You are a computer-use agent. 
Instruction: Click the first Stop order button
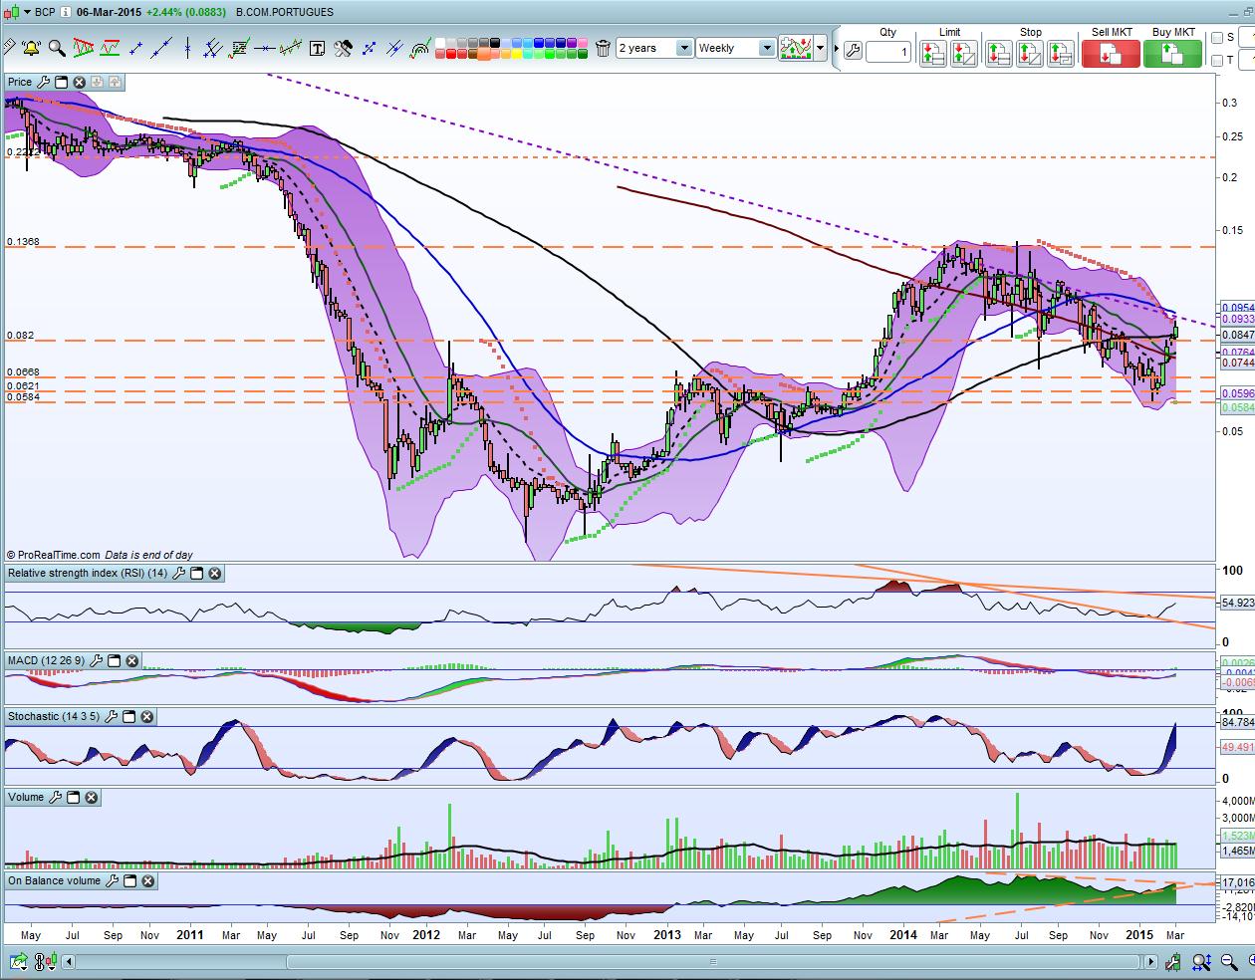pos(999,54)
